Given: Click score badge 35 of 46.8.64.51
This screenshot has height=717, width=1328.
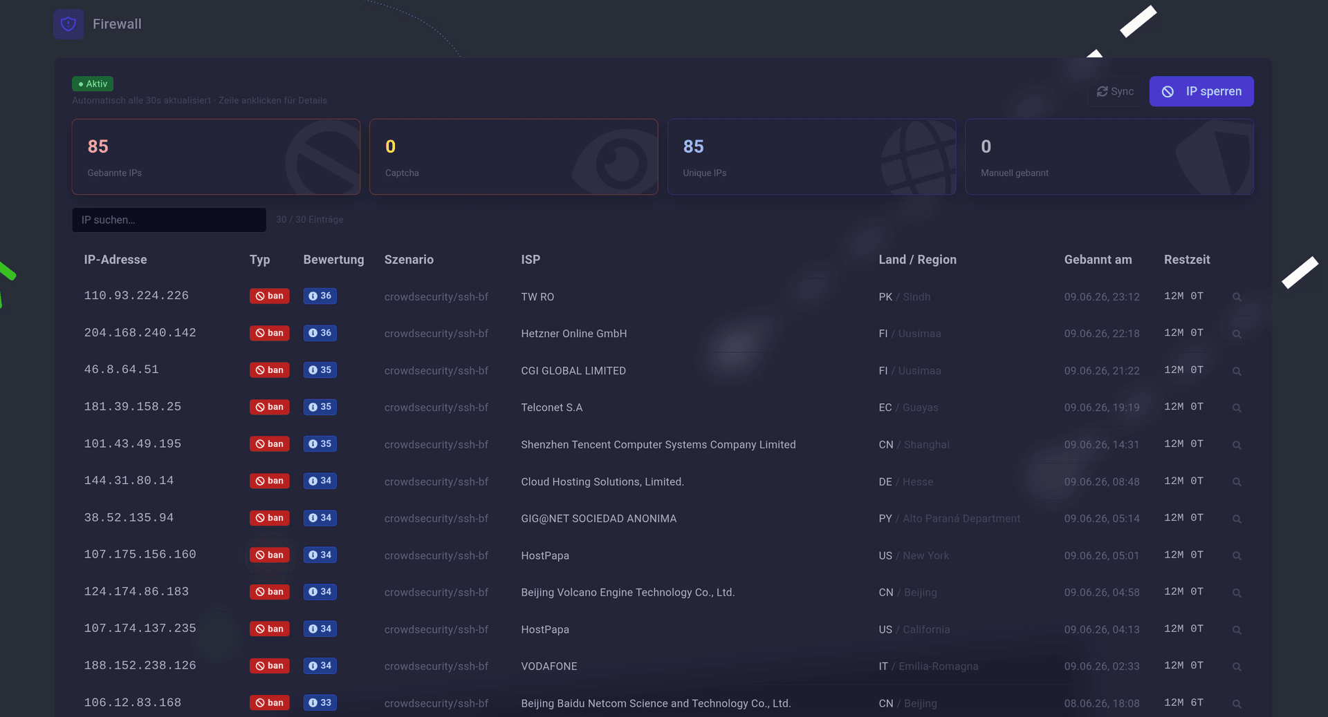Looking at the screenshot, I should [x=320, y=370].
